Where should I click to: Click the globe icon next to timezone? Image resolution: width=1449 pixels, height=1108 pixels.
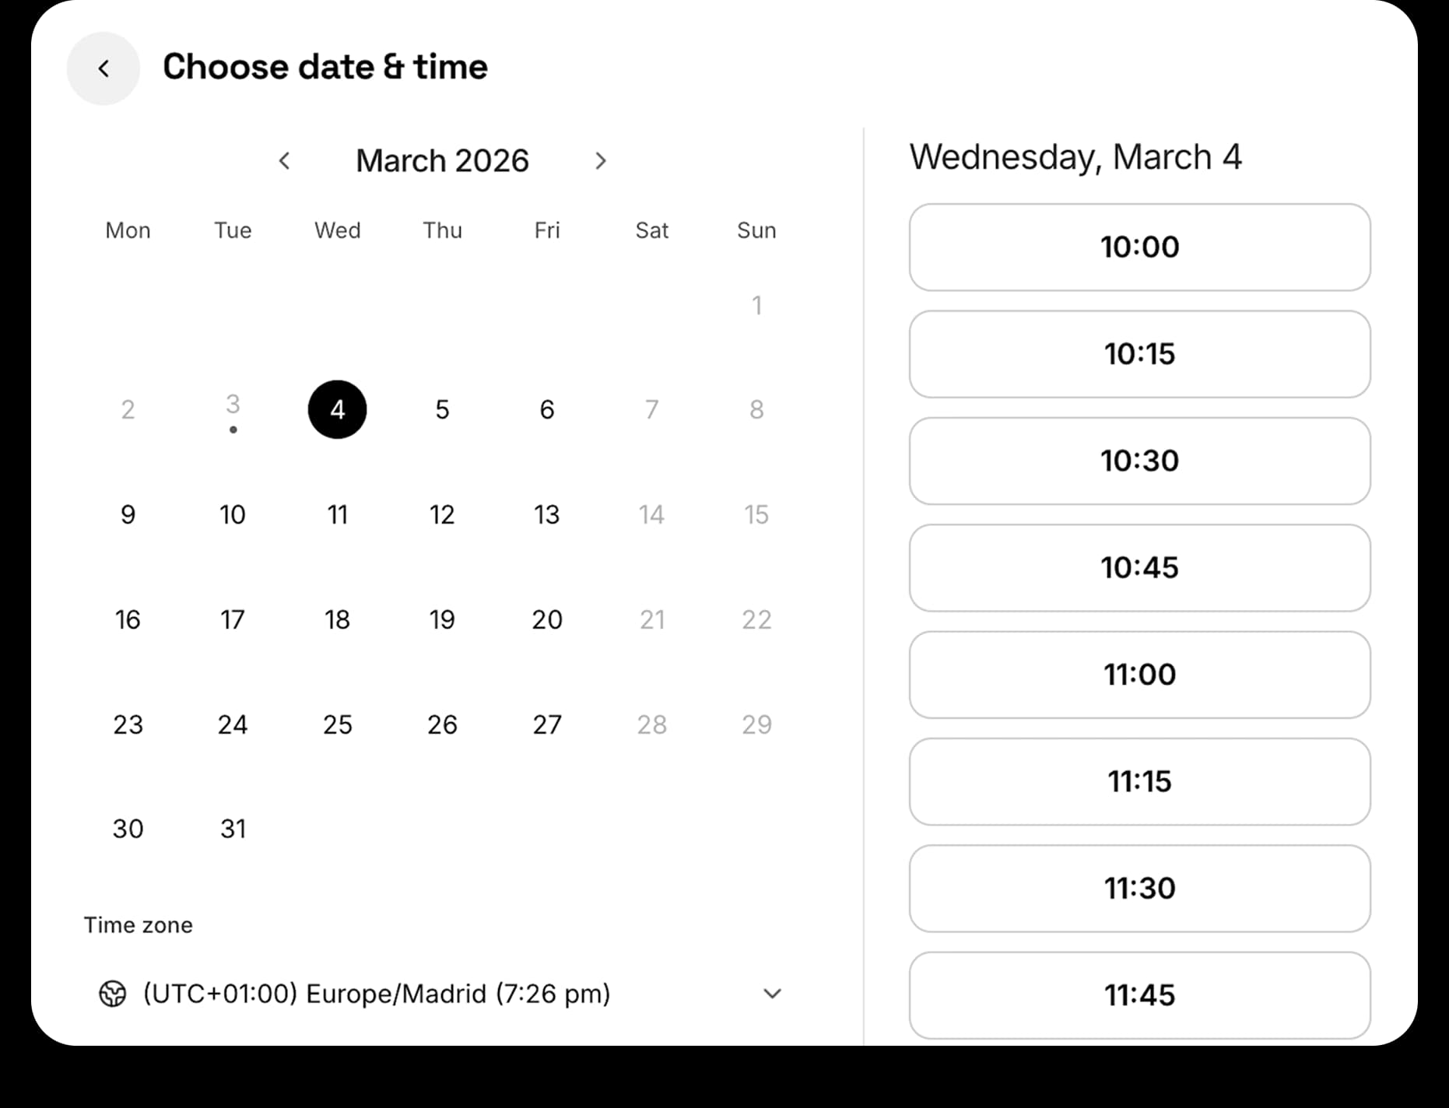113,994
